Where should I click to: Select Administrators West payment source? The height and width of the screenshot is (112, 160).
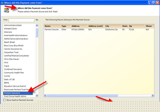point(13,25)
